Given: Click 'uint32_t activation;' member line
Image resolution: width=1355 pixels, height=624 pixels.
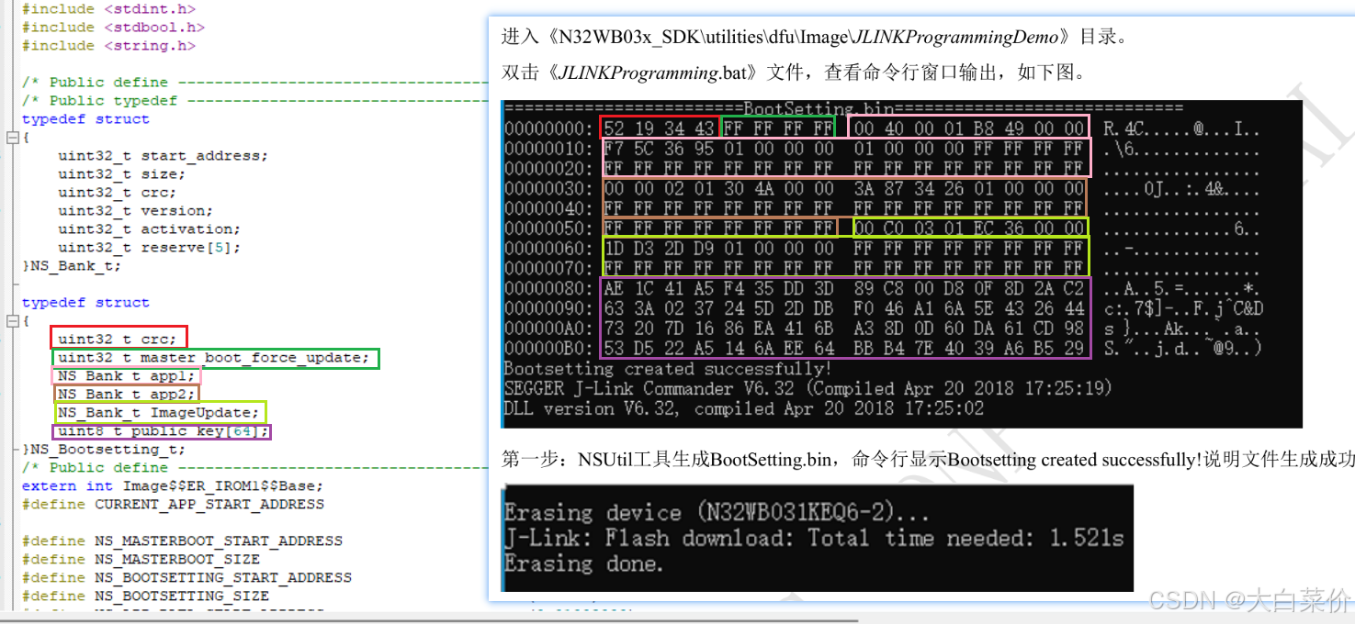Looking at the screenshot, I should [150, 229].
